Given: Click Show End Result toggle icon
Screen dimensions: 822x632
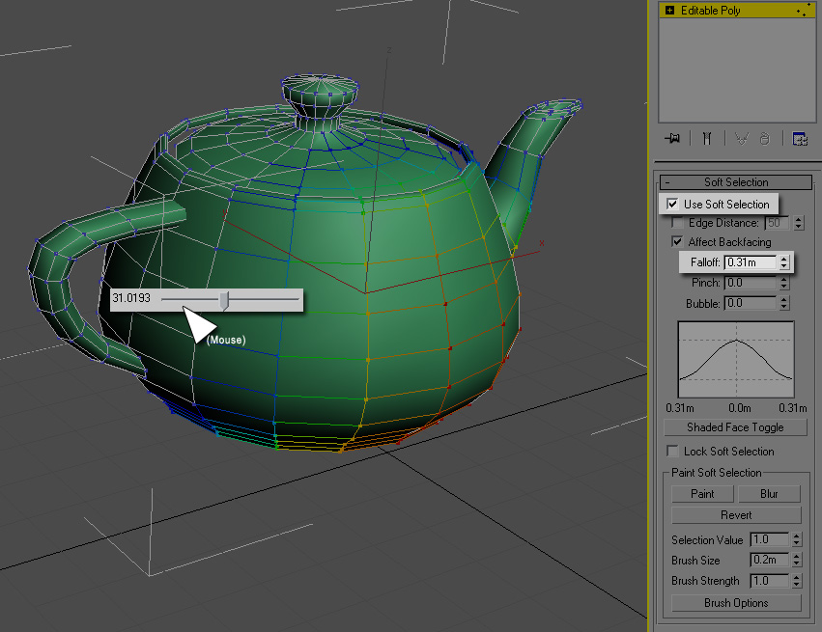Looking at the screenshot, I should click(x=707, y=139).
